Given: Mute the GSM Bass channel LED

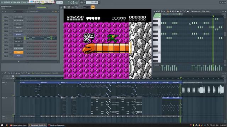Looking at the screenshot, I should click(x=3, y=38).
